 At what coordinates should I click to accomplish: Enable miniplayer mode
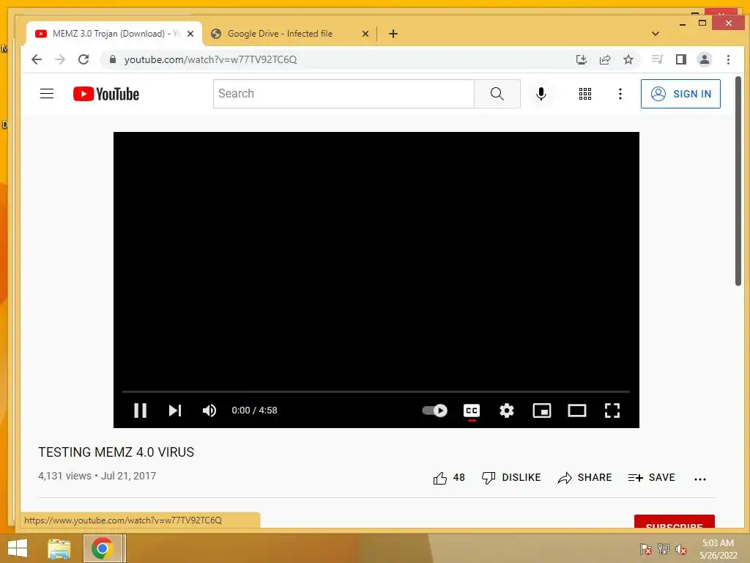click(x=542, y=411)
